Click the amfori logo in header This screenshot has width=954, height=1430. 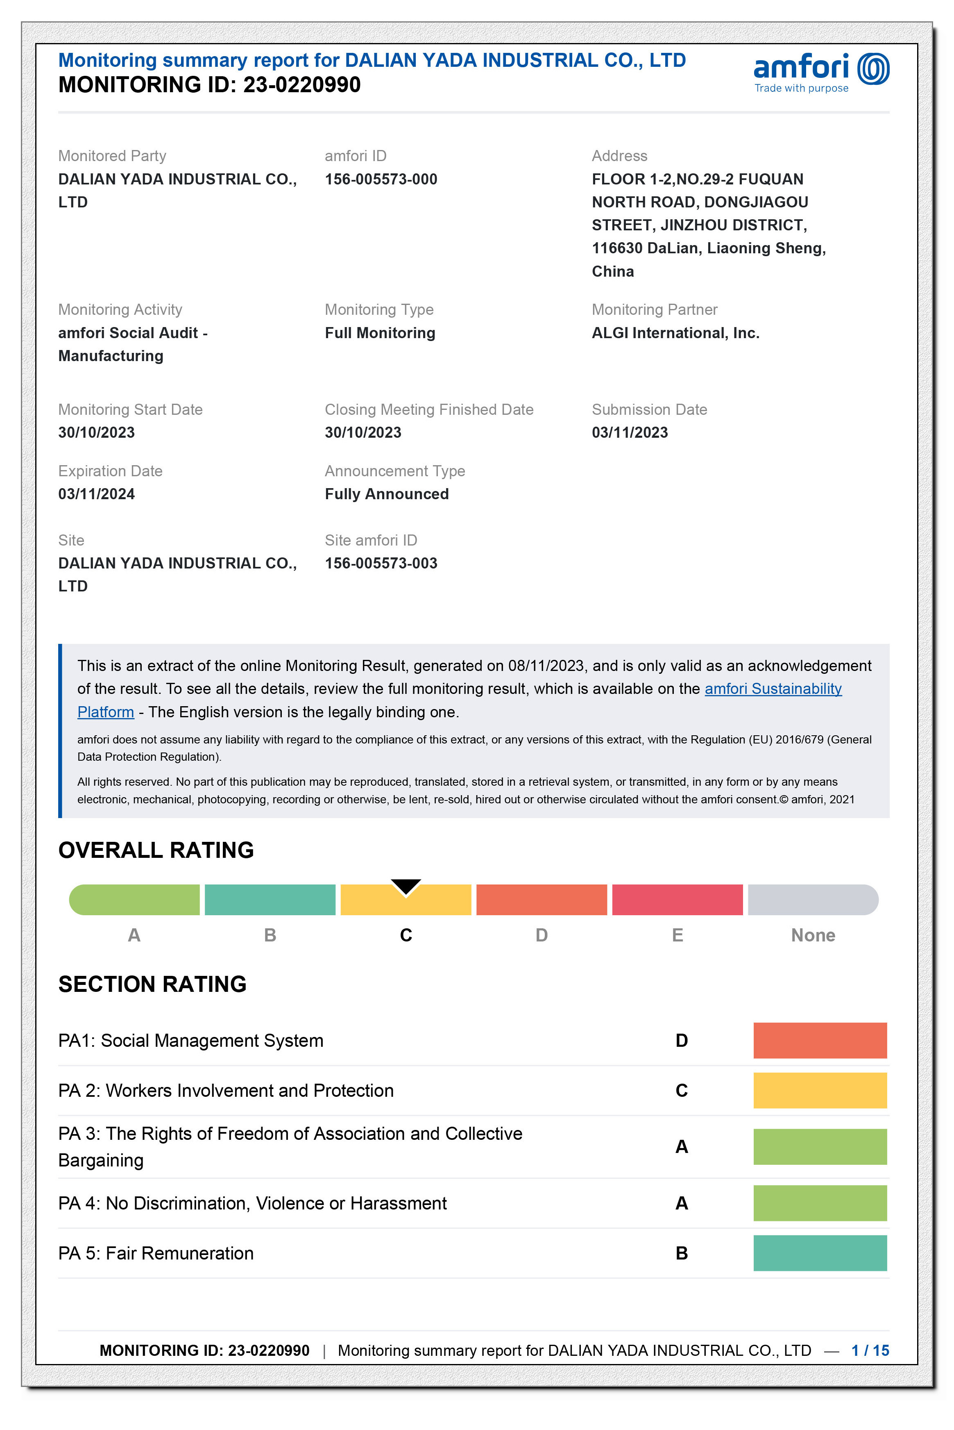[821, 73]
